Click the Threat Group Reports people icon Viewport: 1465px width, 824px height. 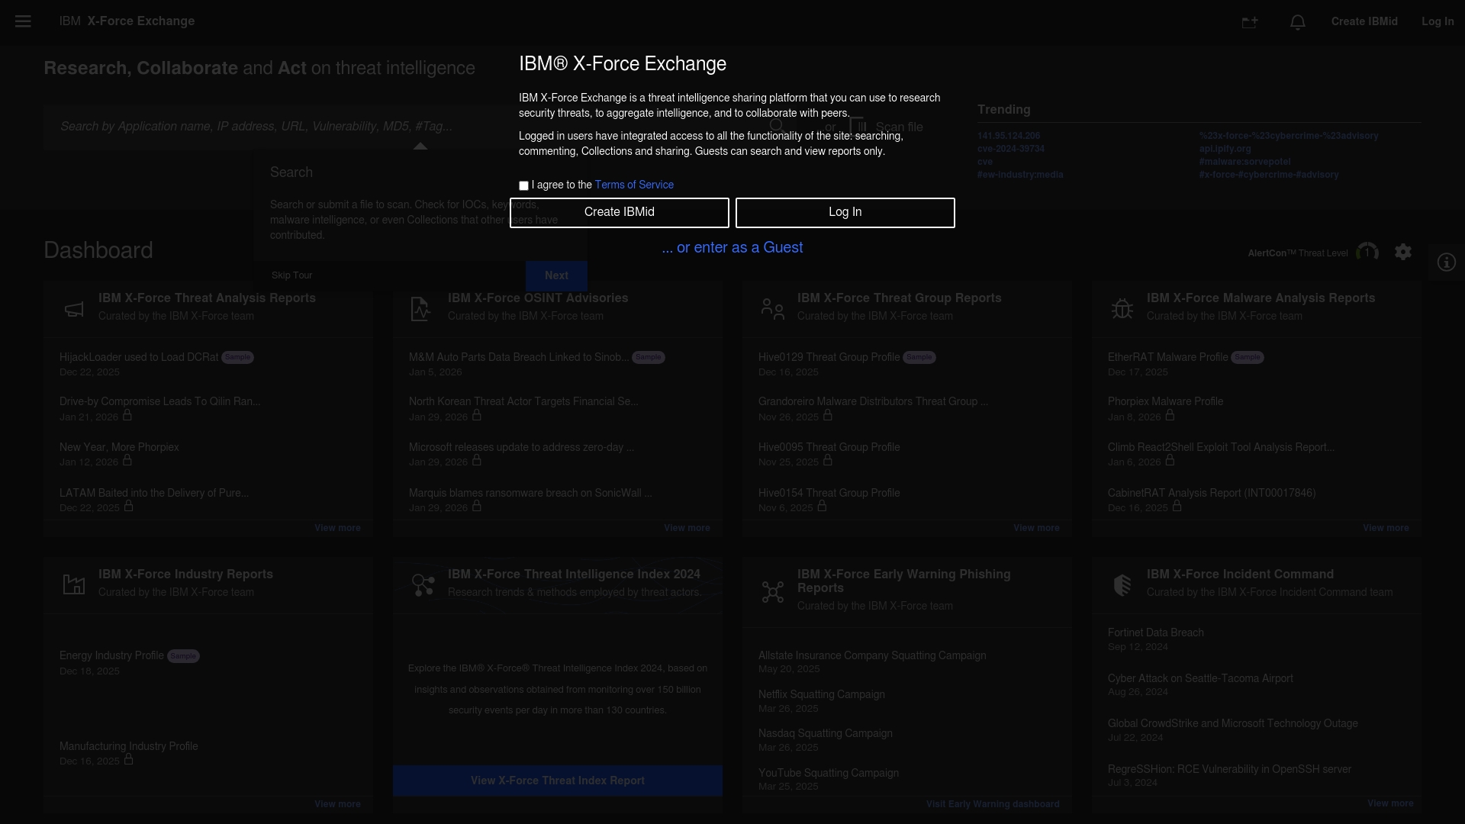[x=772, y=308]
